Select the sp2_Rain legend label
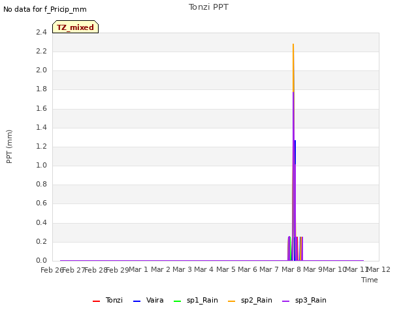 coord(257,300)
